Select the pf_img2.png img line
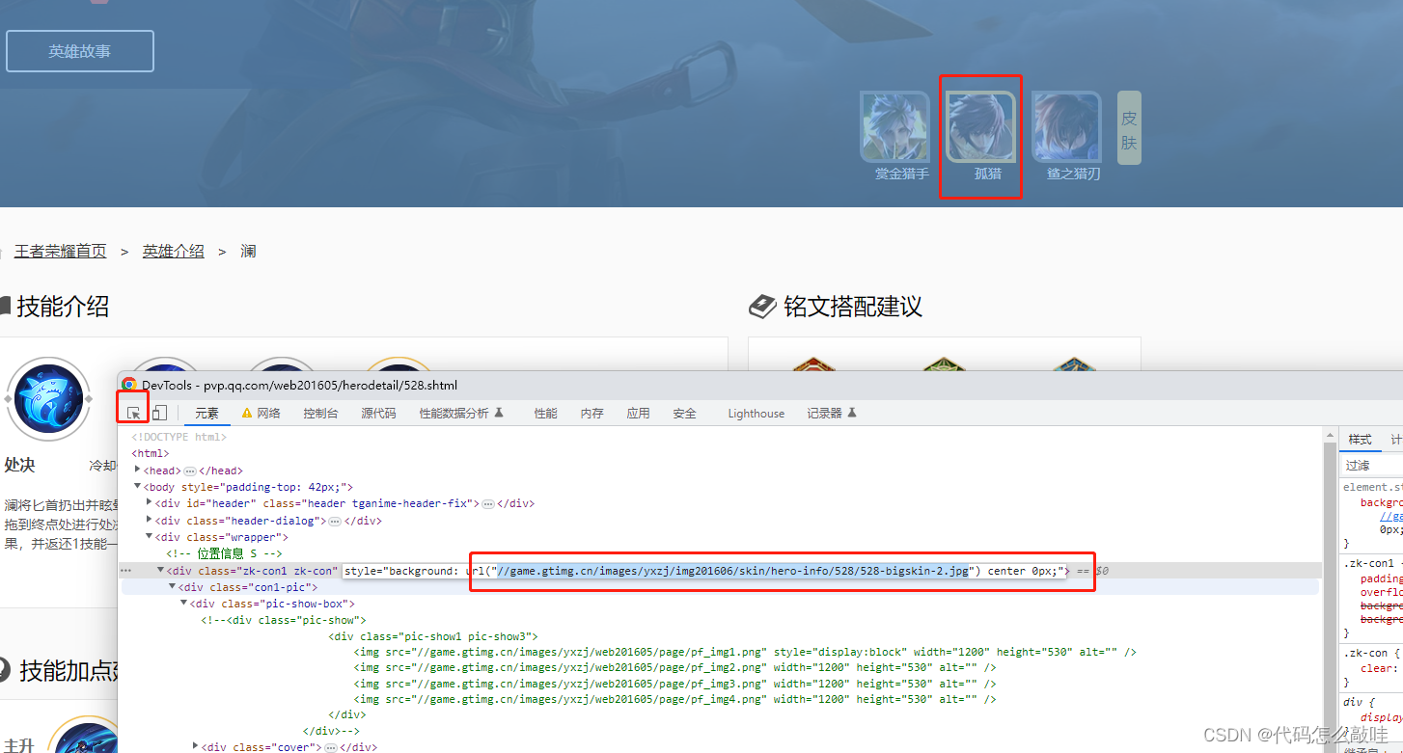Viewport: 1403px width, 753px height. click(674, 667)
